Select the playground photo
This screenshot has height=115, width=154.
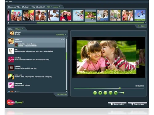click(x=115, y=15)
